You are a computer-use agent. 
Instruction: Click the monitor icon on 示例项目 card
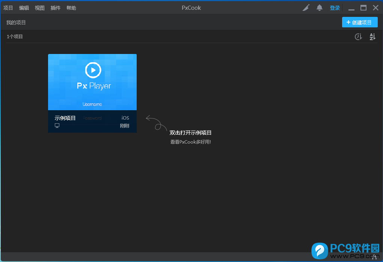click(57, 126)
